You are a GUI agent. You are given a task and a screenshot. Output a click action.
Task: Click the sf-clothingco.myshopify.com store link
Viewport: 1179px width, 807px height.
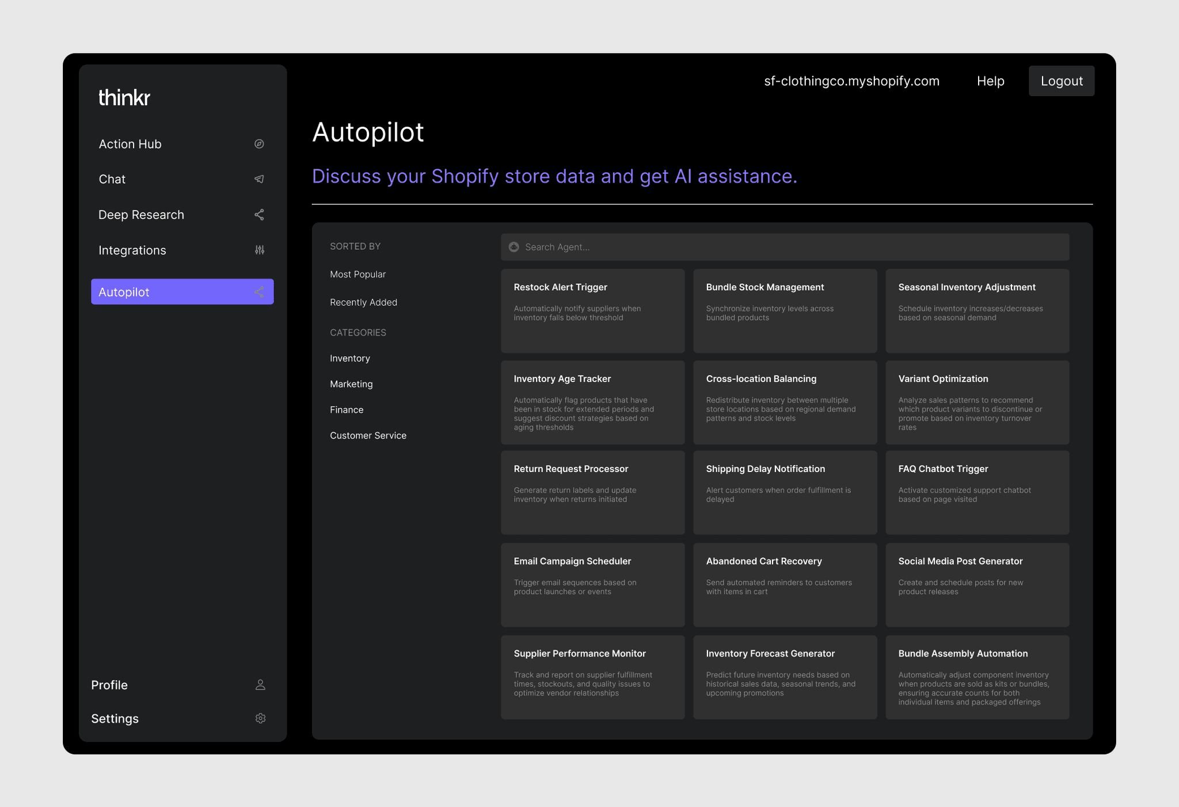851,81
